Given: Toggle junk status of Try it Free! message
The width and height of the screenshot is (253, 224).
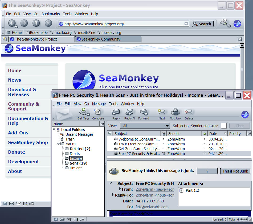Looking at the screenshot, I should point(164,144).
